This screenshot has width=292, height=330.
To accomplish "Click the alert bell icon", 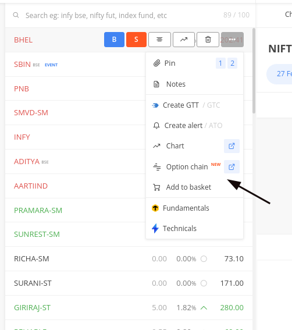I will point(156,126).
